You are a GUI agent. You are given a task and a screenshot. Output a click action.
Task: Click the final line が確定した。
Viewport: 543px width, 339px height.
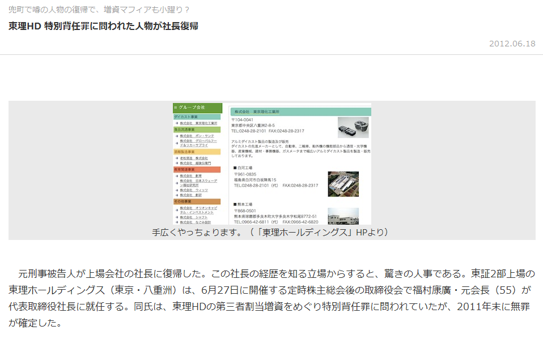coord(35,323)
